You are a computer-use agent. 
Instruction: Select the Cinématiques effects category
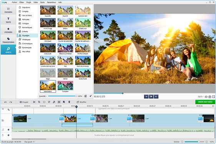click(x=27, y=44)
